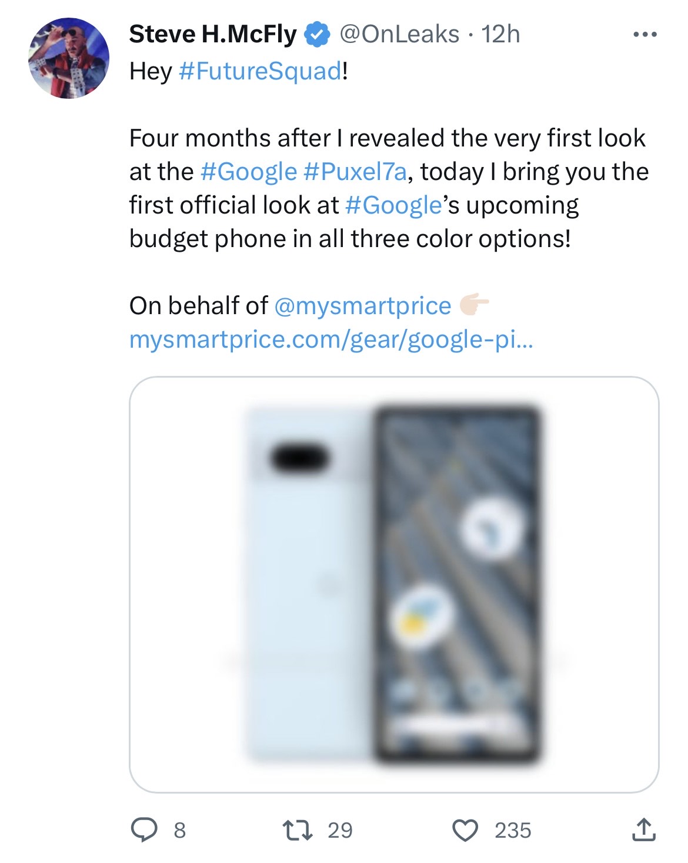Open the tweet's more options menu
This screenshot has width=688, height=863.
[x=645, y=35]
